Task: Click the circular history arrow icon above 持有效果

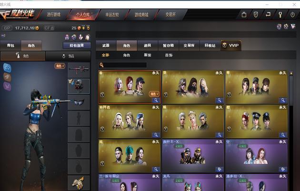Action: 74,37
